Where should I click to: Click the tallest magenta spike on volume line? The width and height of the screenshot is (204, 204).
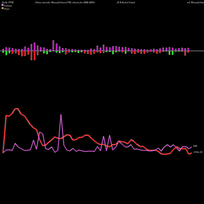[x=61, y=115]
